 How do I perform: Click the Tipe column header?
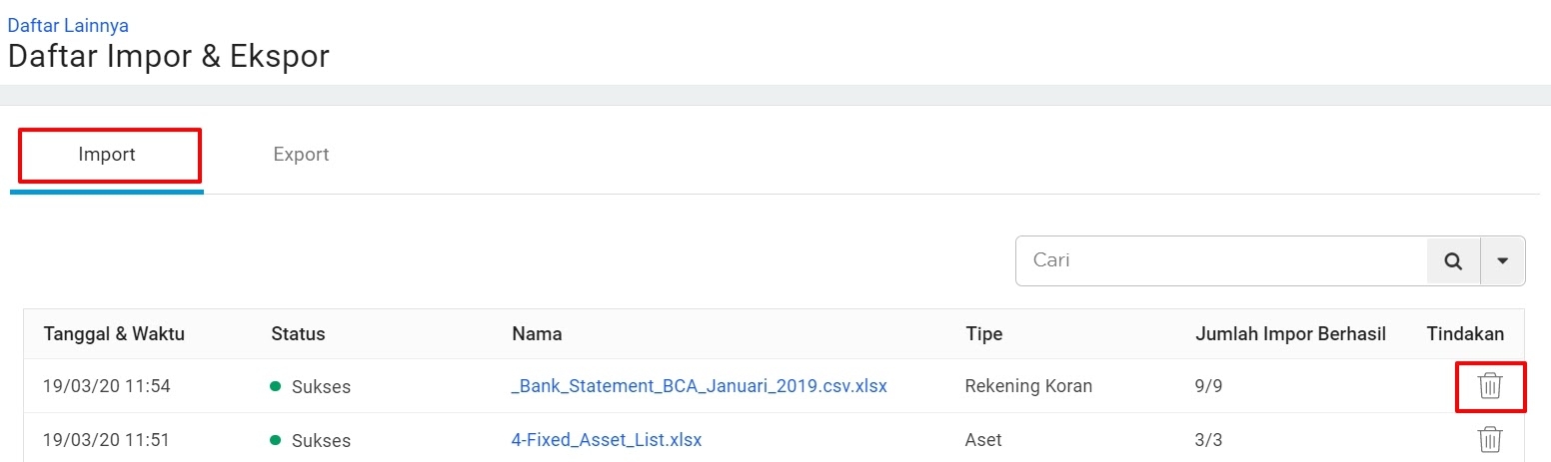(983, 334)
